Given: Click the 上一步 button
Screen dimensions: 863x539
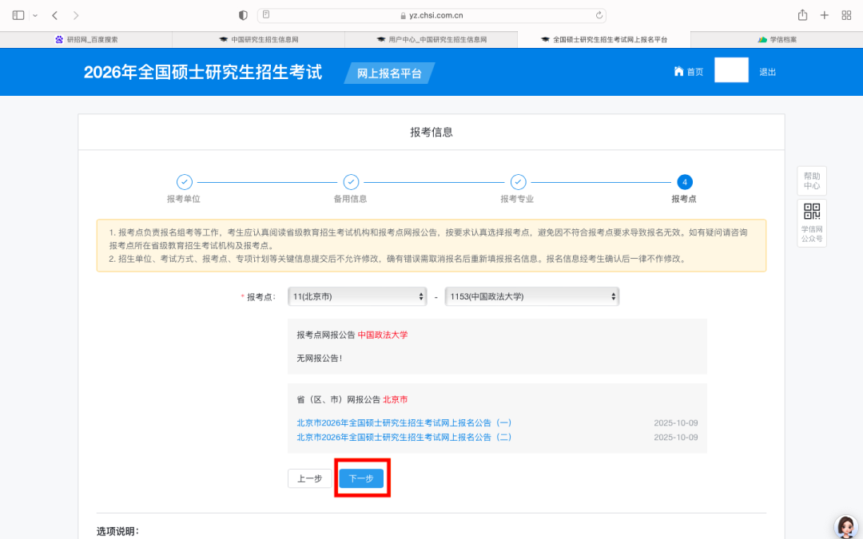Looking at the screenshot, I should point(309,478).
